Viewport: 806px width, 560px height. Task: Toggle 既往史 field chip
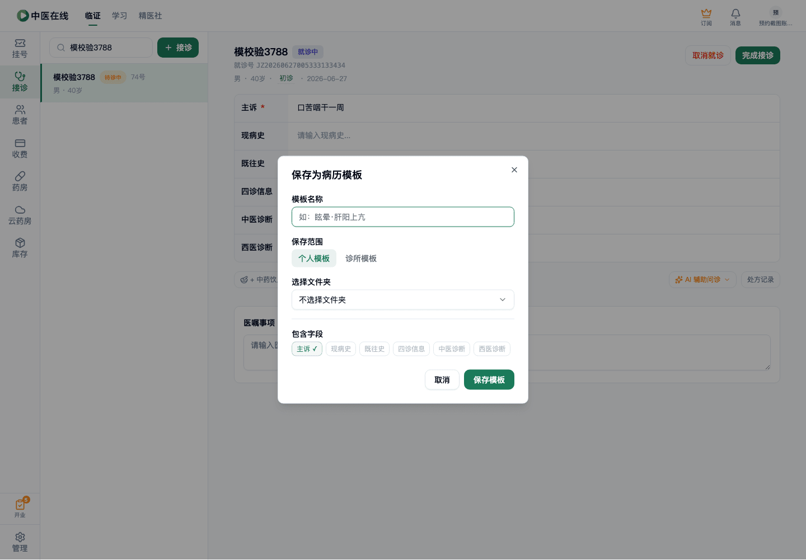(x=374, y=349)
